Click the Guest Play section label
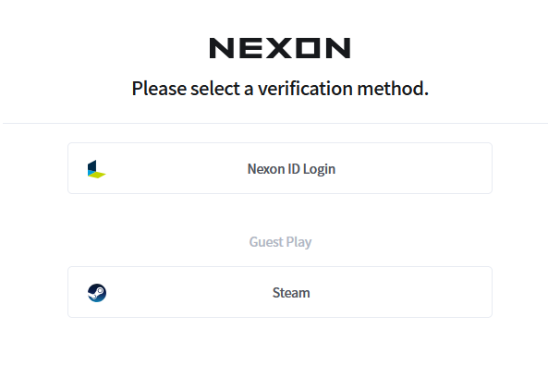Viewport: 548px width, 365px height. 280,242
